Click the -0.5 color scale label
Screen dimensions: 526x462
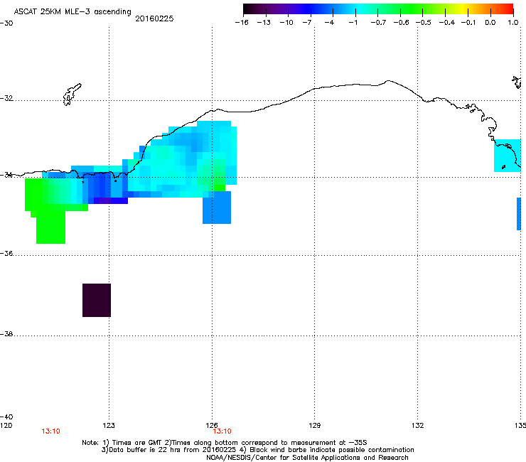pos(423,23)
